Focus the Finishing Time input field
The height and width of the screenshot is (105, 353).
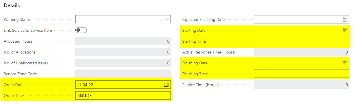302,74
